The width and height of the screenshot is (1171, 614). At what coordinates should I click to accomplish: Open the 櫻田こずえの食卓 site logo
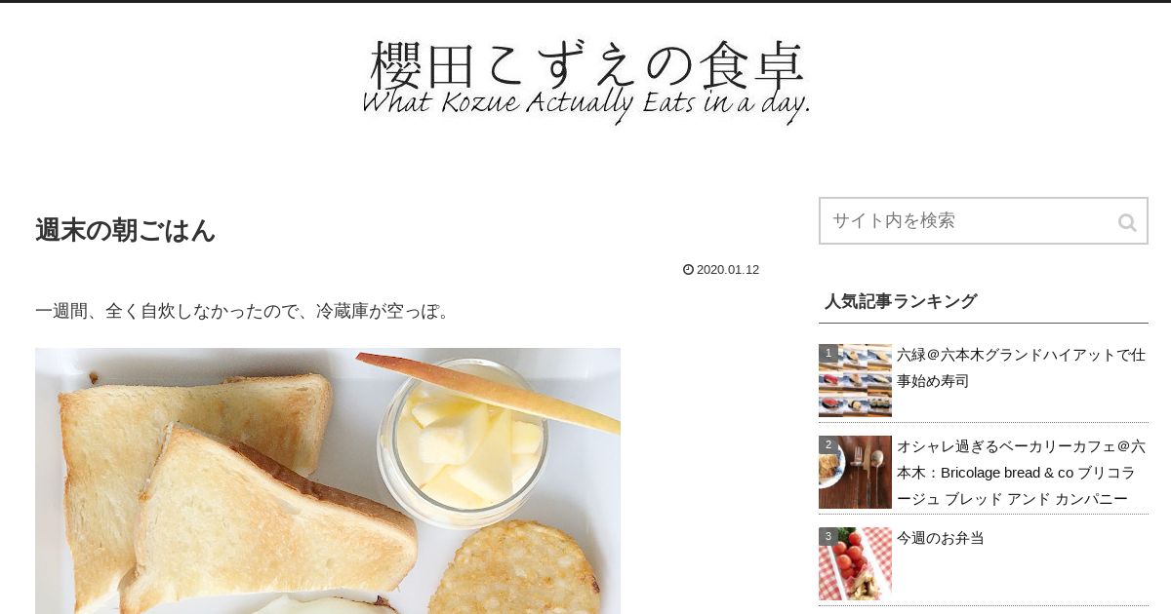[x=586, y=80]
